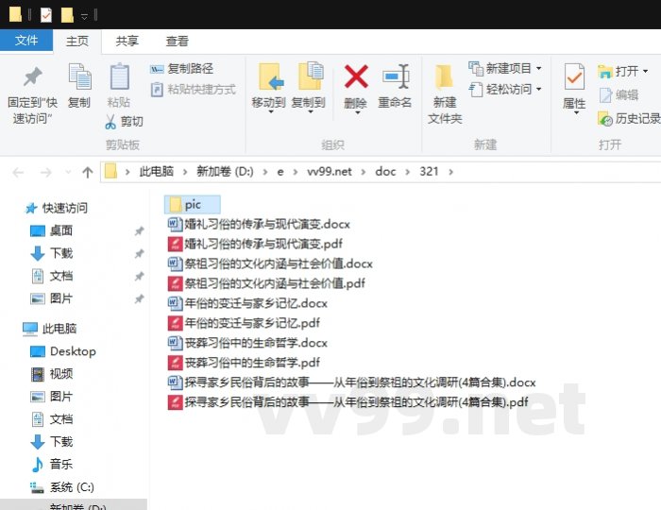This screenshot has height=510, width=661.
Task: Click the doc breadcrumb segment
Action: tap(385, 172)
